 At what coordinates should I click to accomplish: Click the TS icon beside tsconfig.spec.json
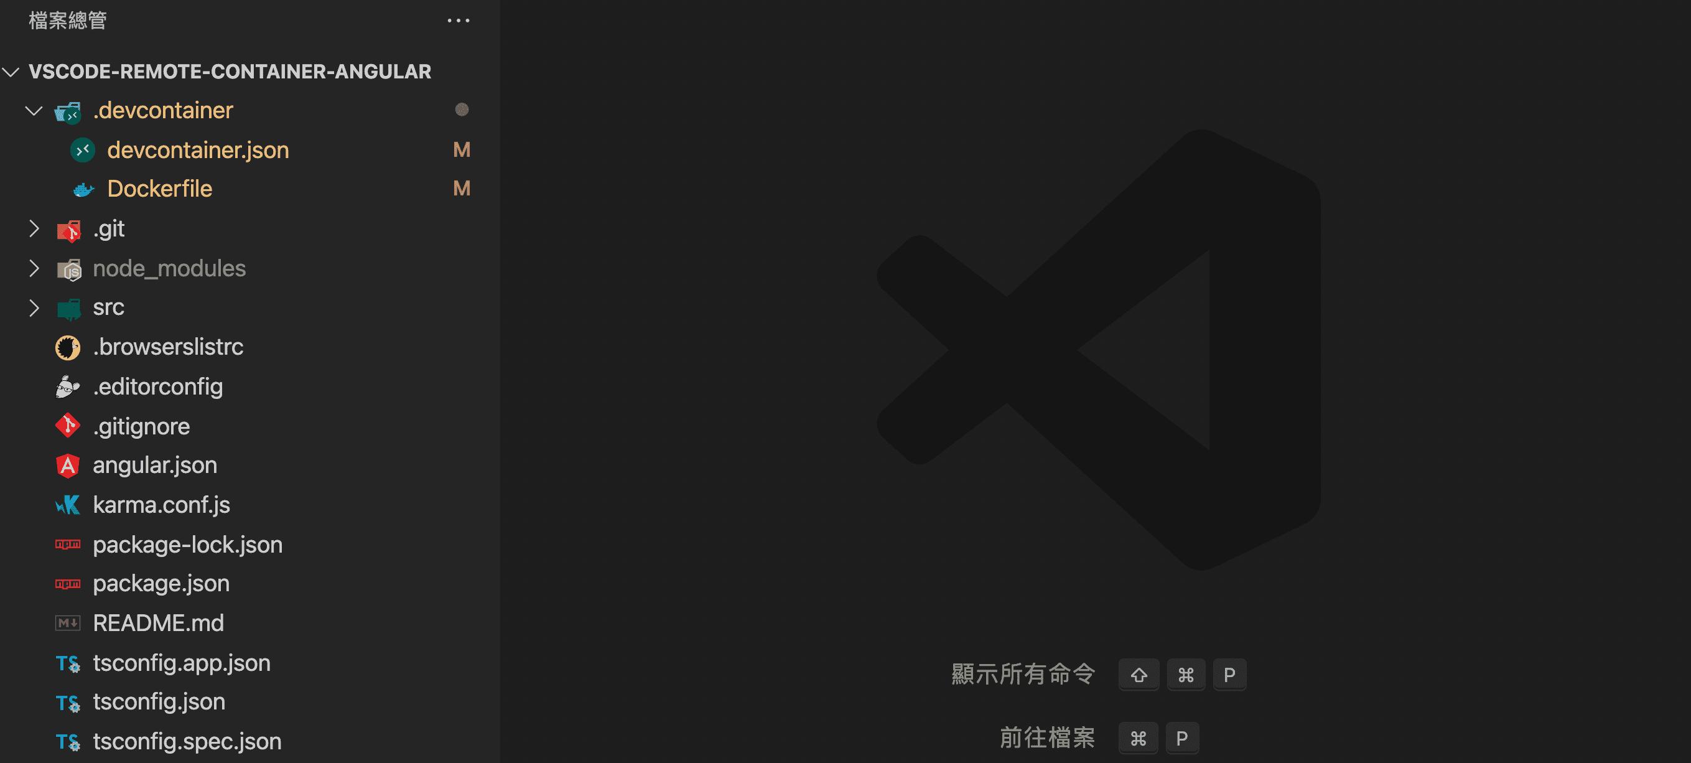68,742
